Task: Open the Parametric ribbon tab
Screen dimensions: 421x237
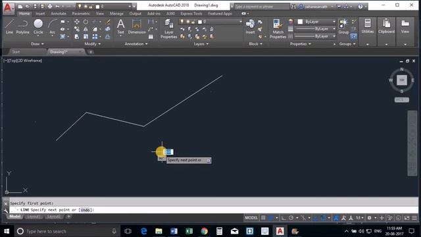Action: pos(81,13)
